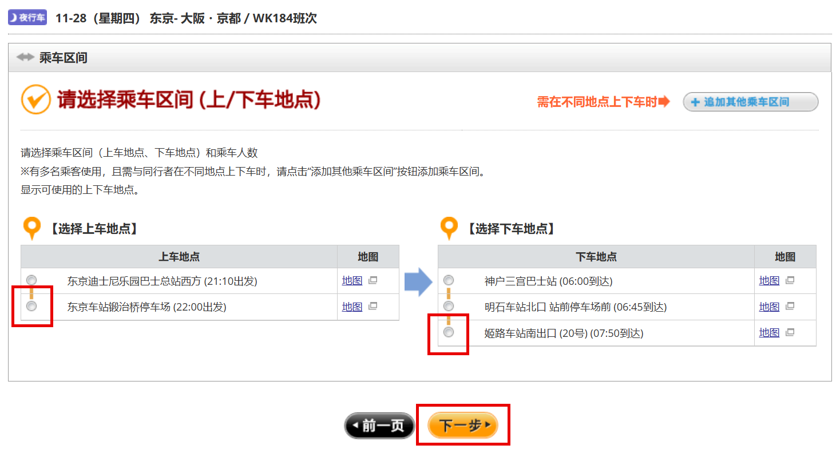
Task: Click the orange checkmark icon beside 请选择乘车区间
Action: (x=36, y=100)
